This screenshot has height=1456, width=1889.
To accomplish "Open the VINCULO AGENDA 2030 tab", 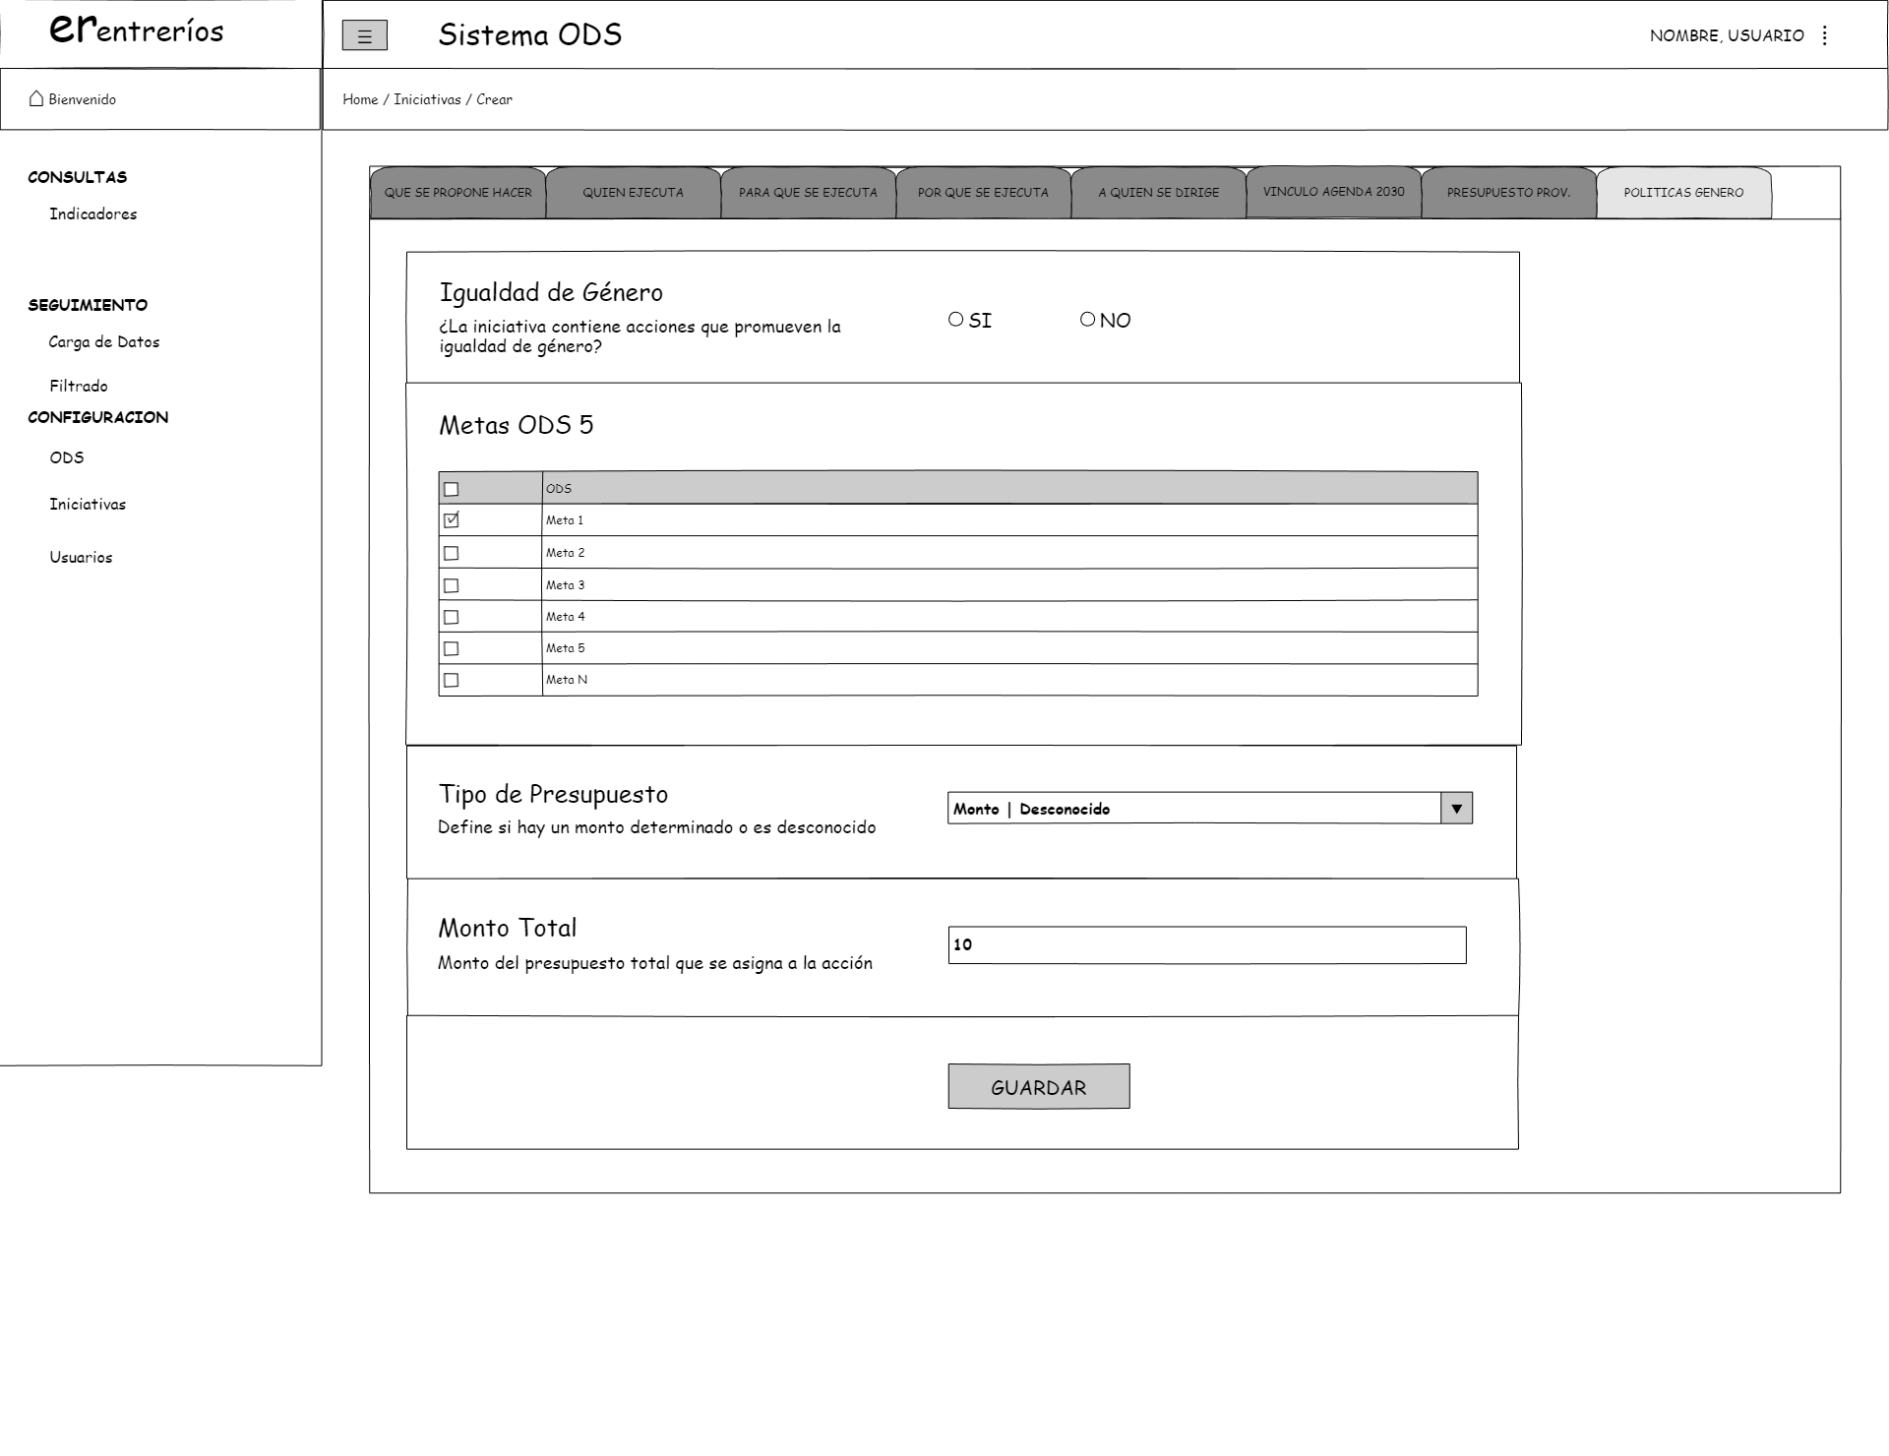I will 1333,192.
